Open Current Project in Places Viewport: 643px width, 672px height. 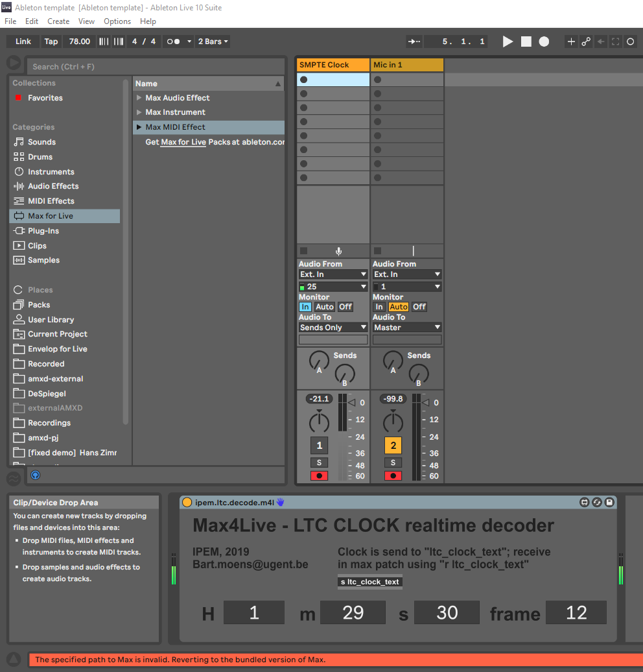[x=58, y=334]
